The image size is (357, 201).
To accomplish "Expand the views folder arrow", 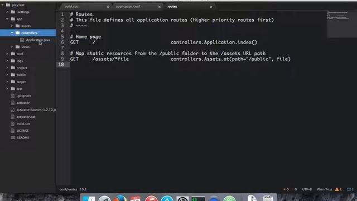I will pyautogui.click(x=12, y=47).
